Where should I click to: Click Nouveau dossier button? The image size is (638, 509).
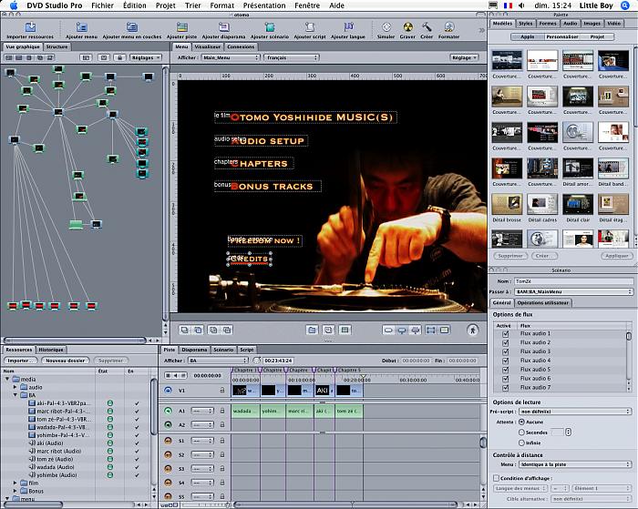[65, 361]
